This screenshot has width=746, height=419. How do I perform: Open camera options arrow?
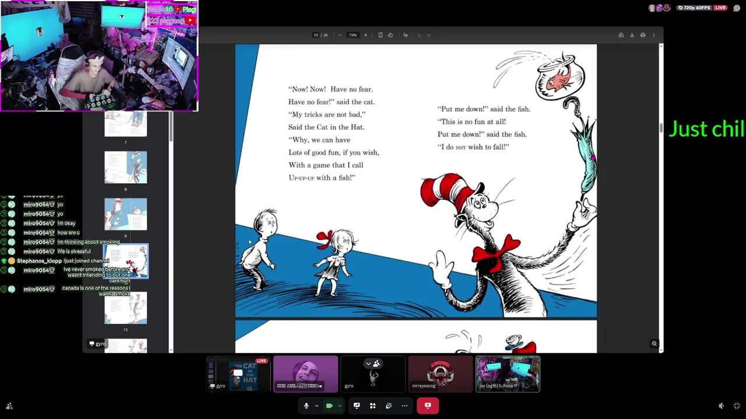click(x=339, y=406)
